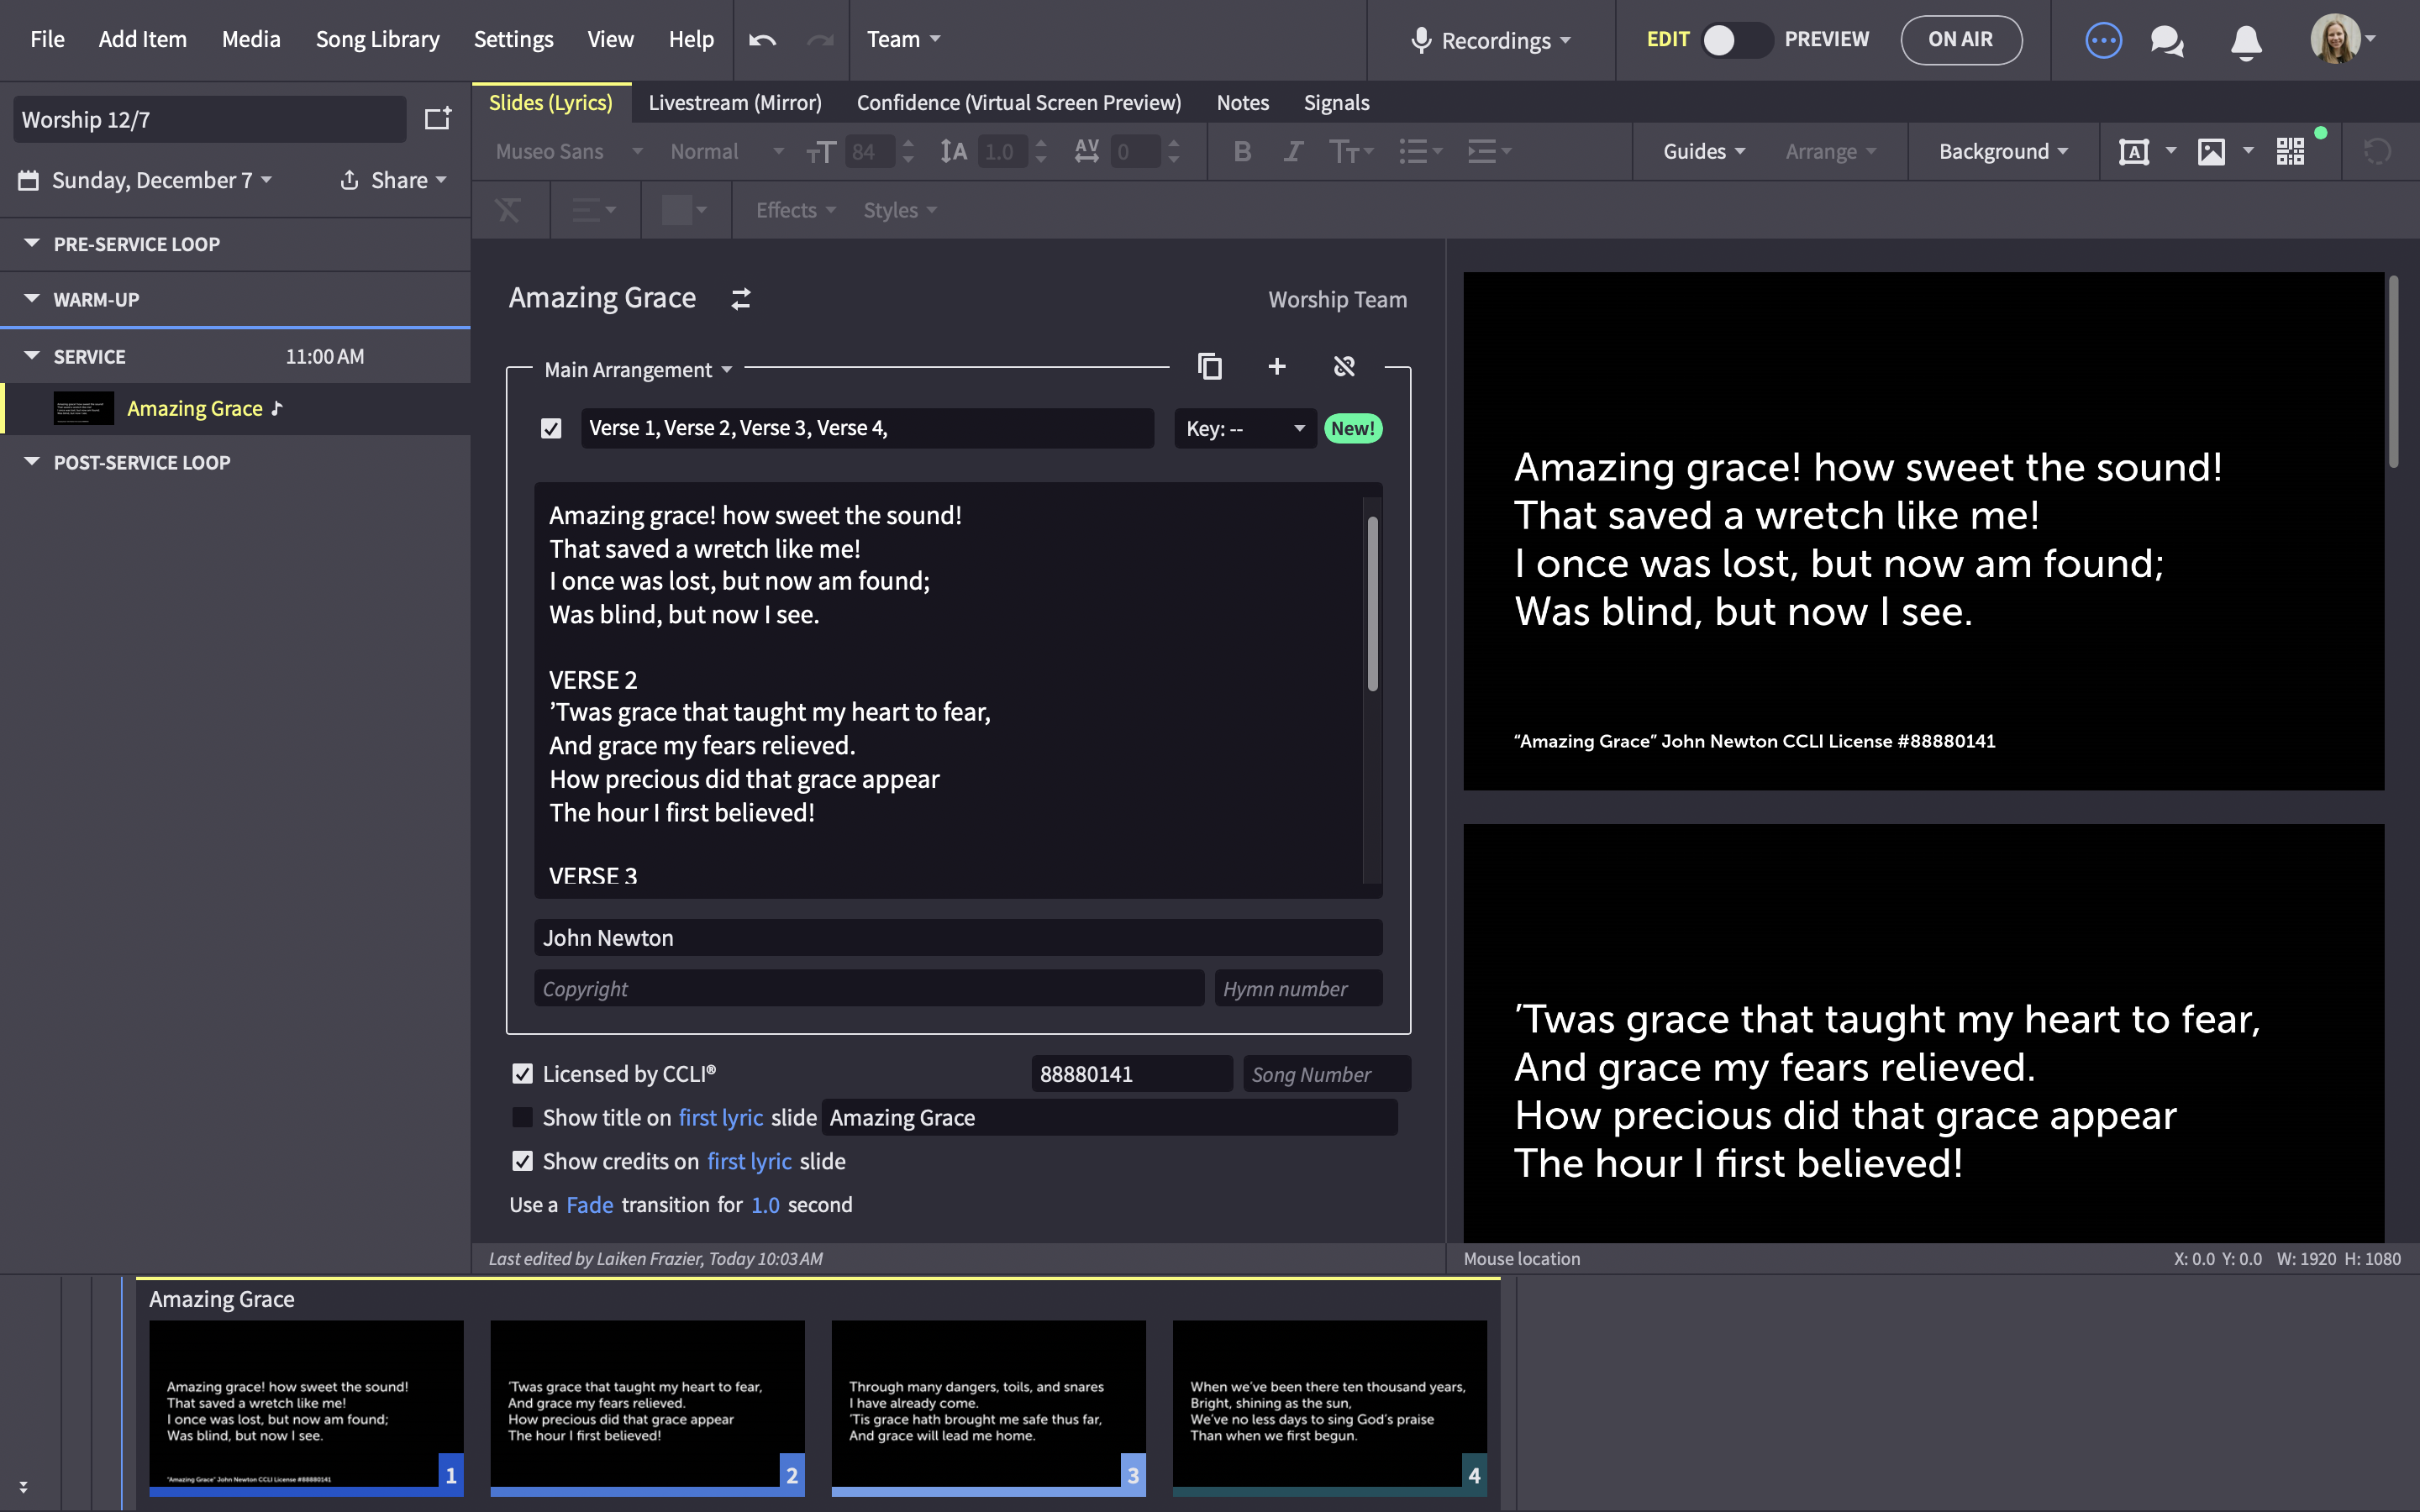Collapse the PRE-SERVICE LOOP section
The image size is (2420, 1512).
pos(32,243)
